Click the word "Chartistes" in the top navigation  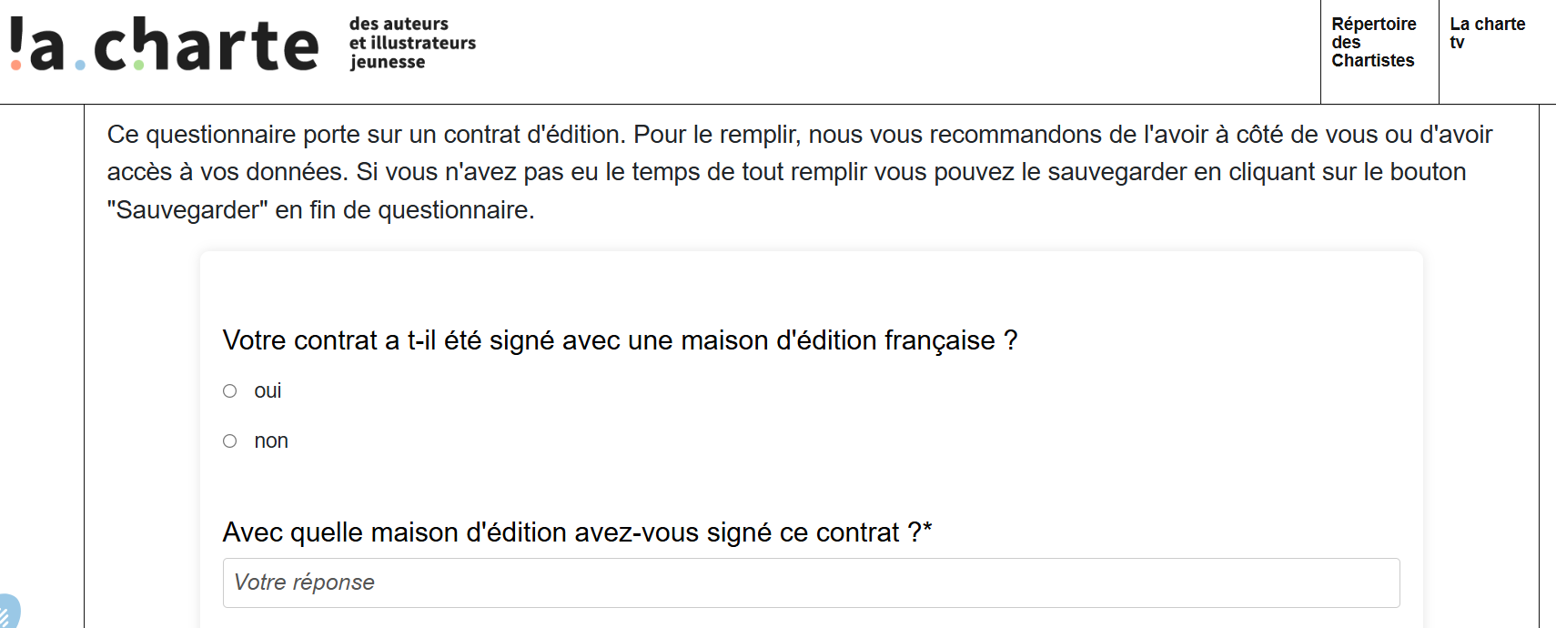(x=1372, y=61)
